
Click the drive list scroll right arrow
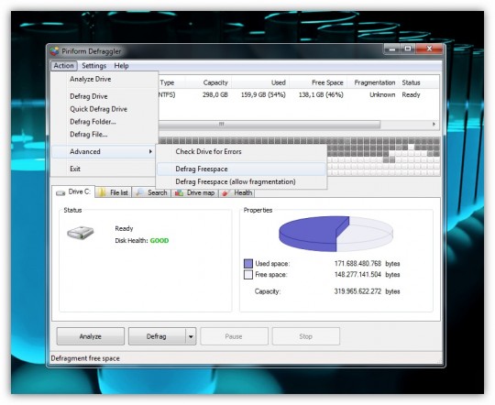coord(434,124)
